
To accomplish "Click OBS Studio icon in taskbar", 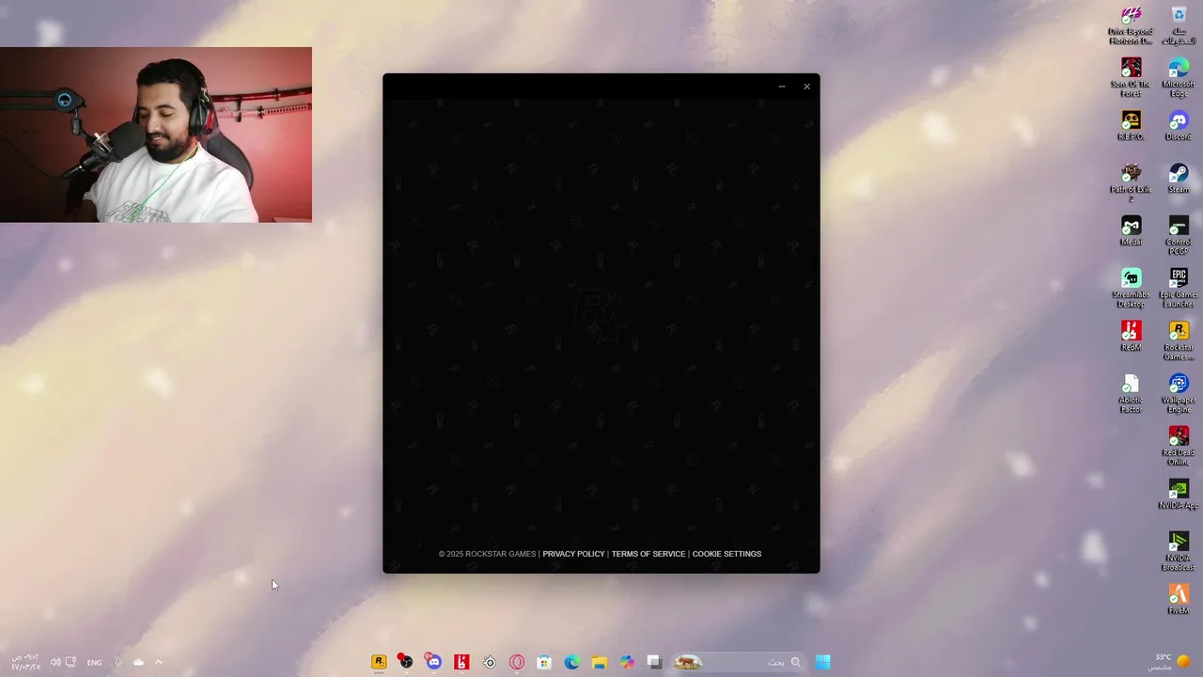I will point(406,662).
